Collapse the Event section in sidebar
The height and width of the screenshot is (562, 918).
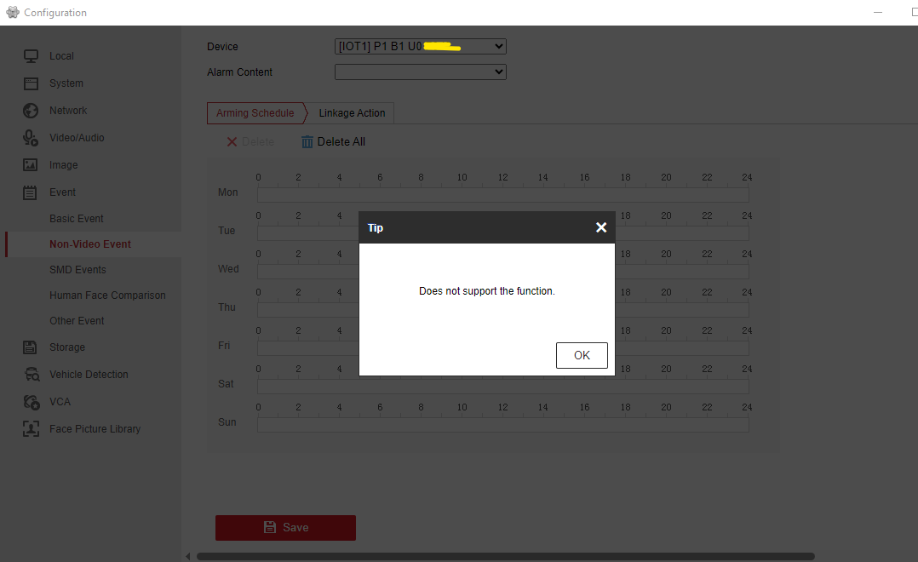(62, 192)
